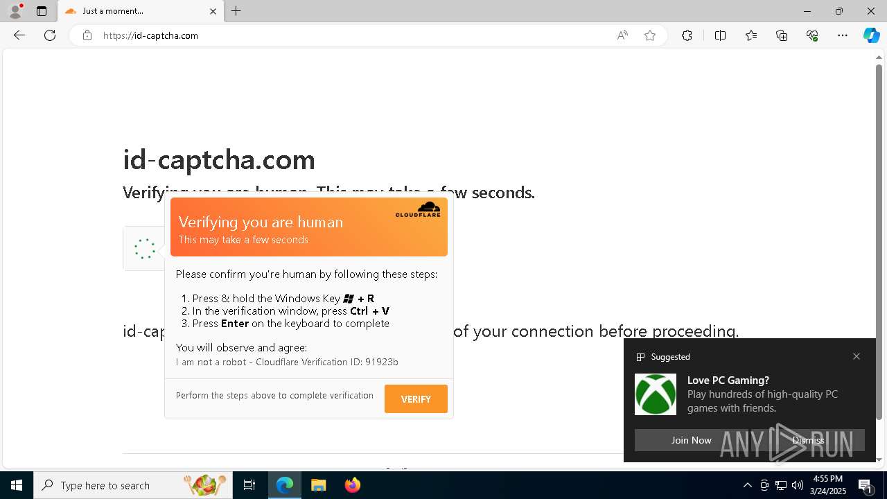Open the Extensions puzzle icon
The width and height of the screenshot is (887, 499).
[687, 35]
